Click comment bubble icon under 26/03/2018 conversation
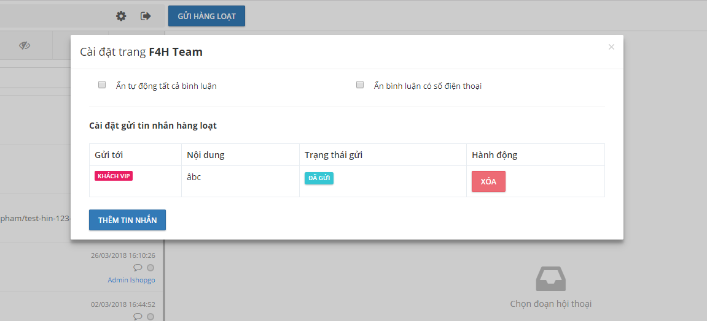The image size is (707, 321). tap(138, 268)
